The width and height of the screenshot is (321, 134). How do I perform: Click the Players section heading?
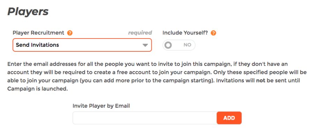[x=28, y=12]
